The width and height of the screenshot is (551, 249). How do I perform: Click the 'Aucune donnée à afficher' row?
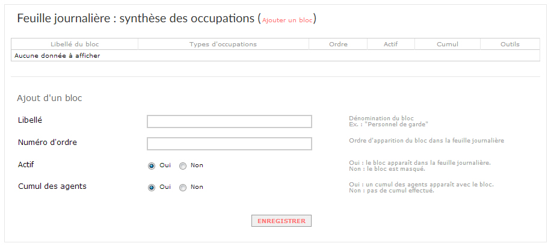(x=275, y=55)
